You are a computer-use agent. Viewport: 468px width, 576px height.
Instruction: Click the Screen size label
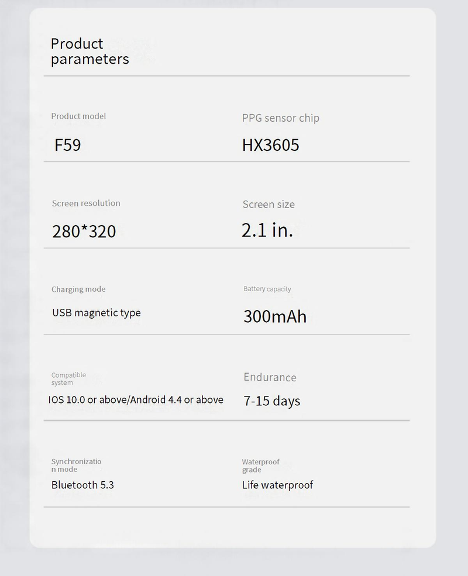(x=269, y=205)
